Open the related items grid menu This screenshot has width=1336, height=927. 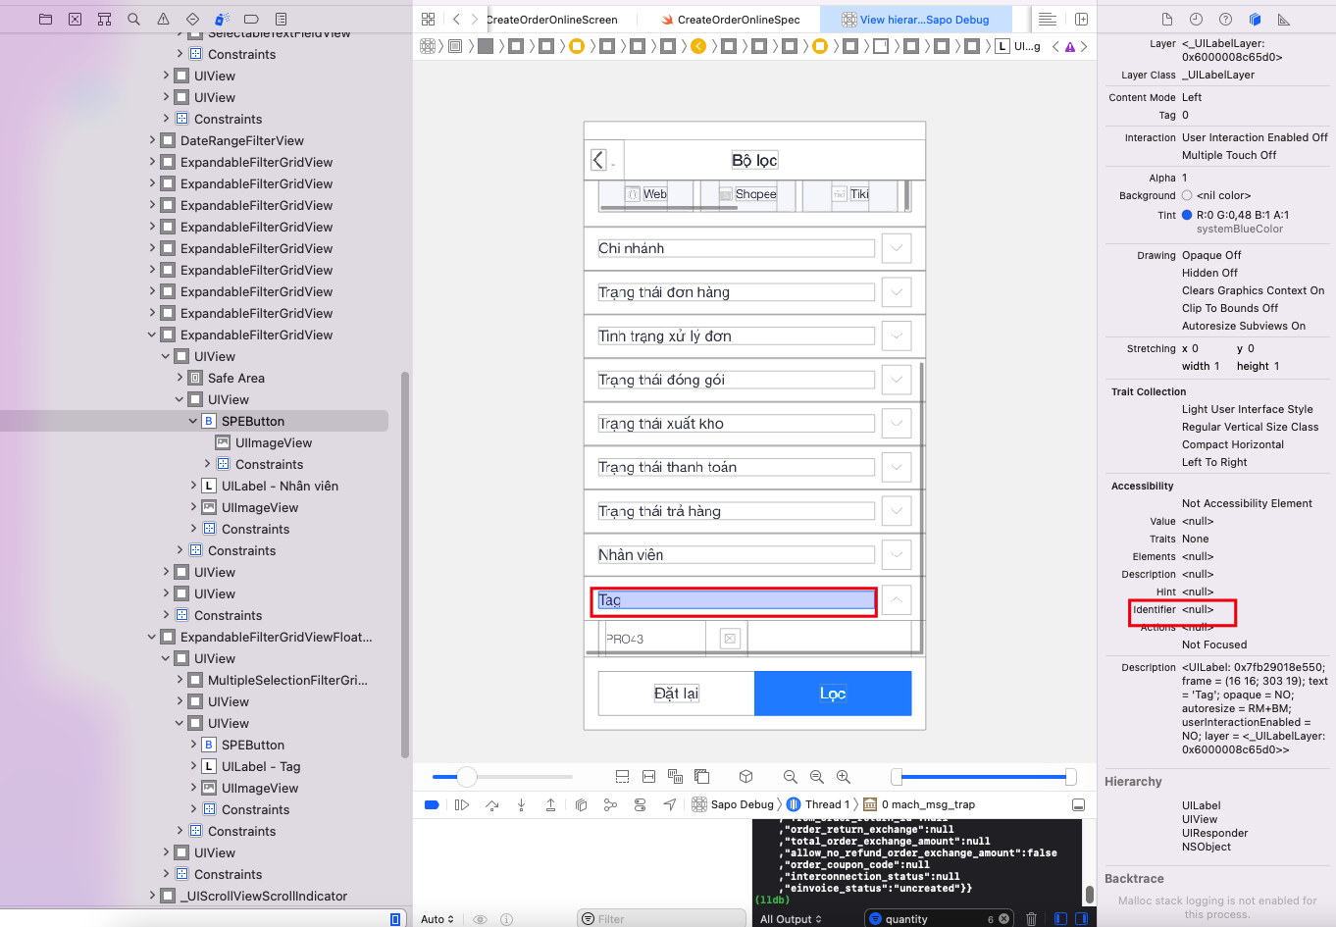click(428, 19)
